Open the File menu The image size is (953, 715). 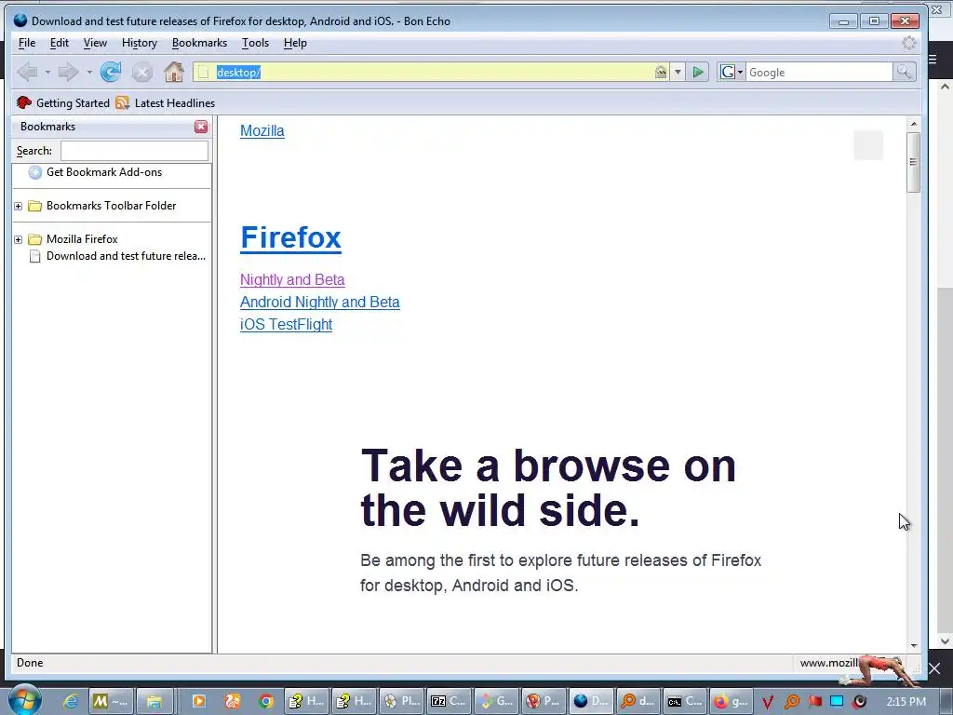click(27, 43)
